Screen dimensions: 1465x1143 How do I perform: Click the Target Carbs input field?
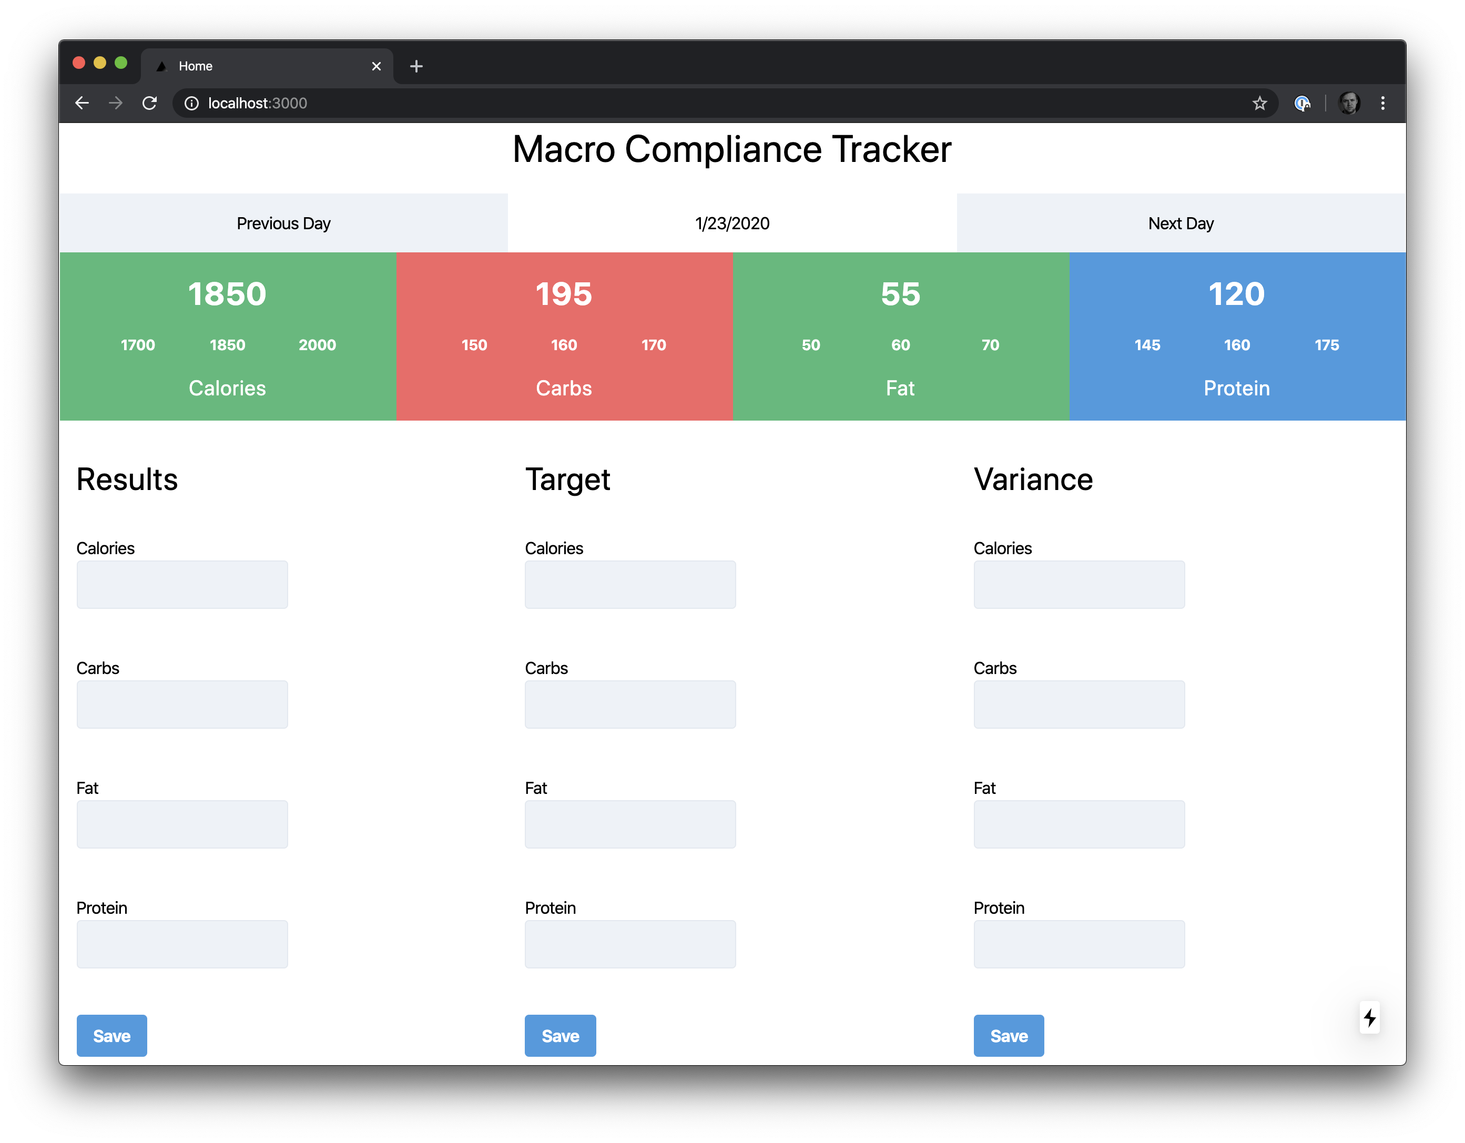[630, 704]
